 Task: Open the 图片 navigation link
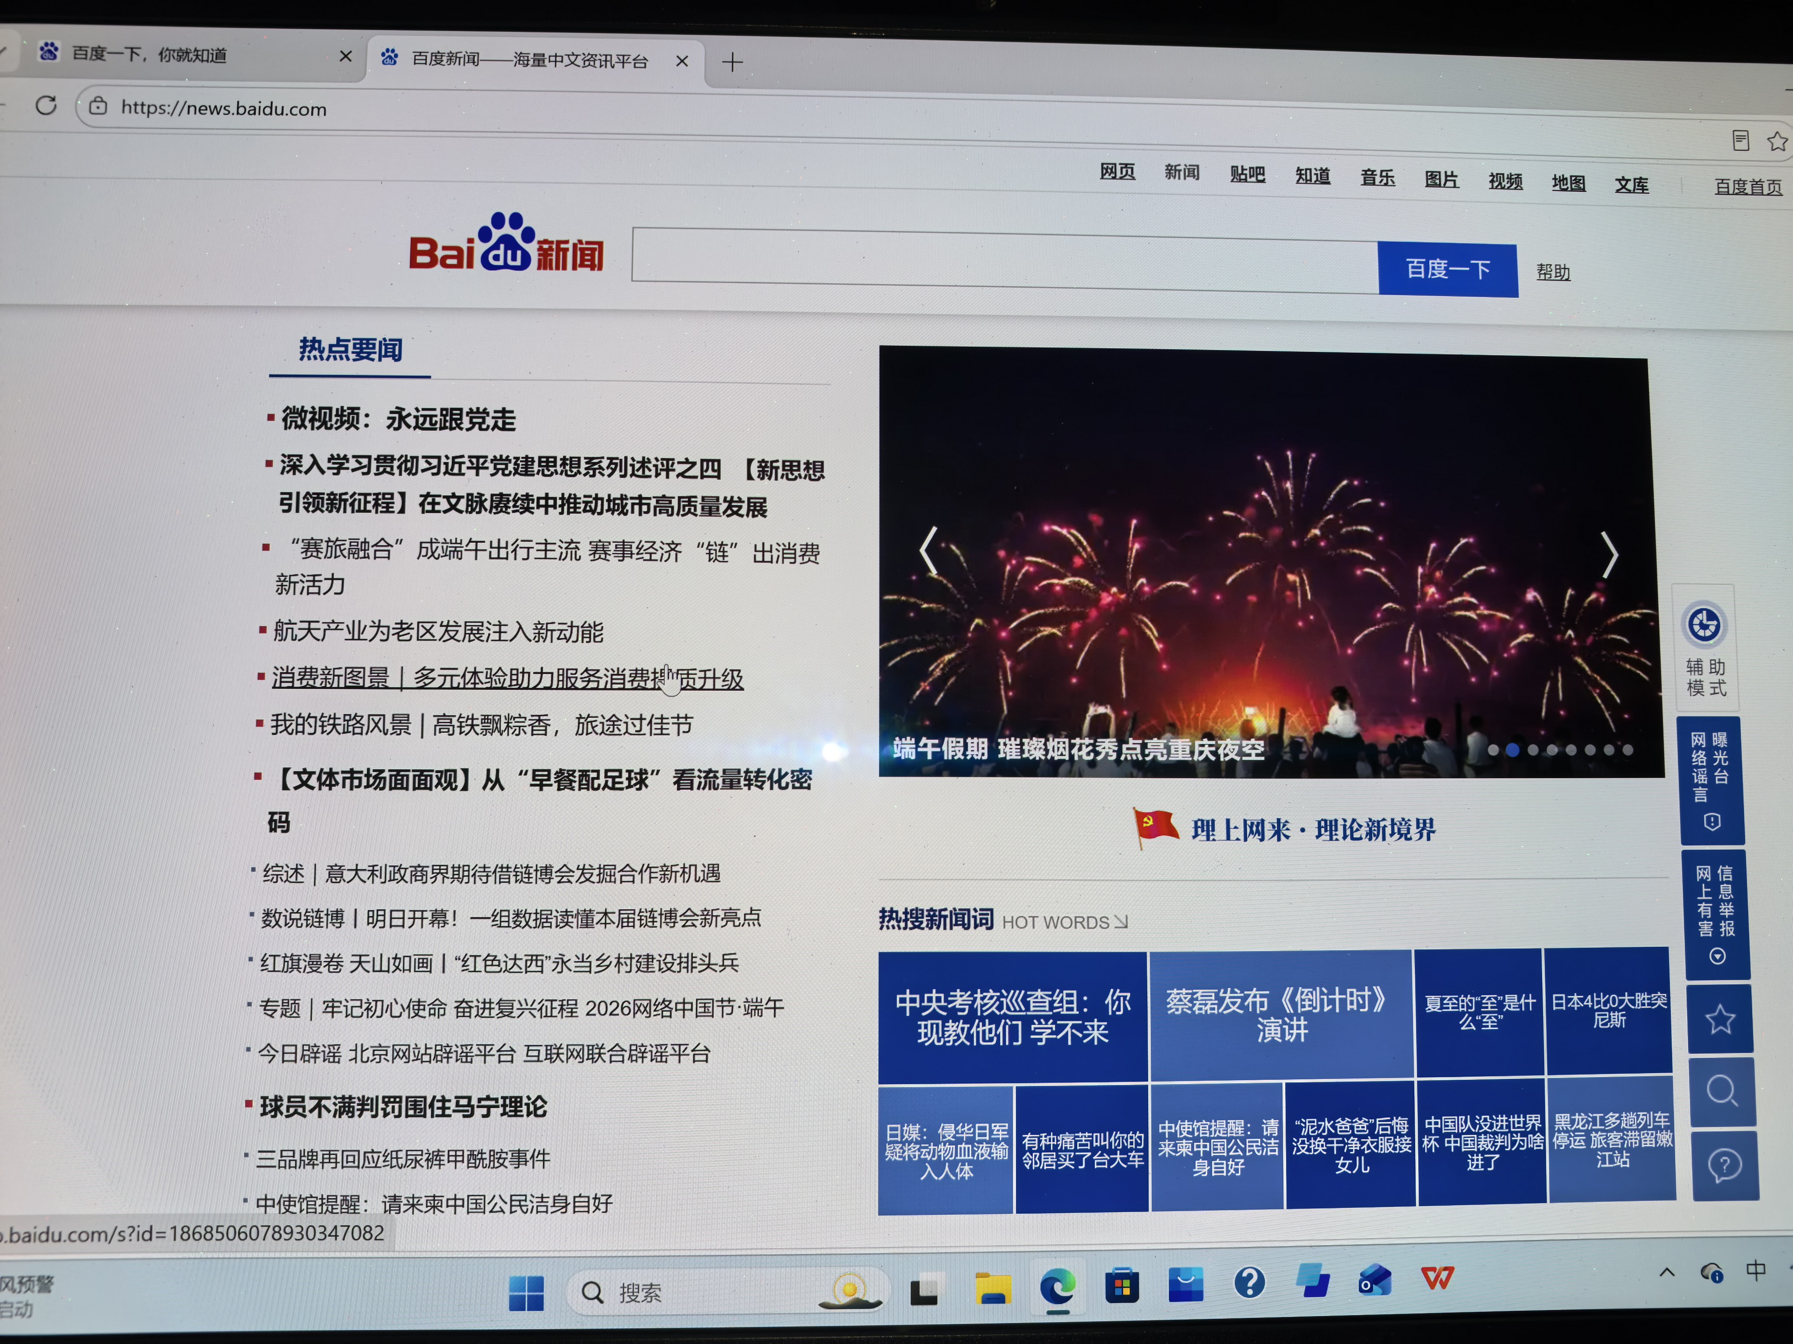[x=1441, y=179]
